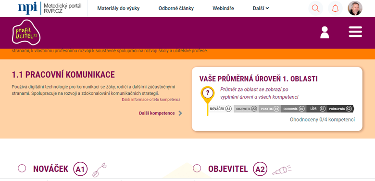
Task: Click the arrow next to Další kompetence
Action: tap(180, 113)
